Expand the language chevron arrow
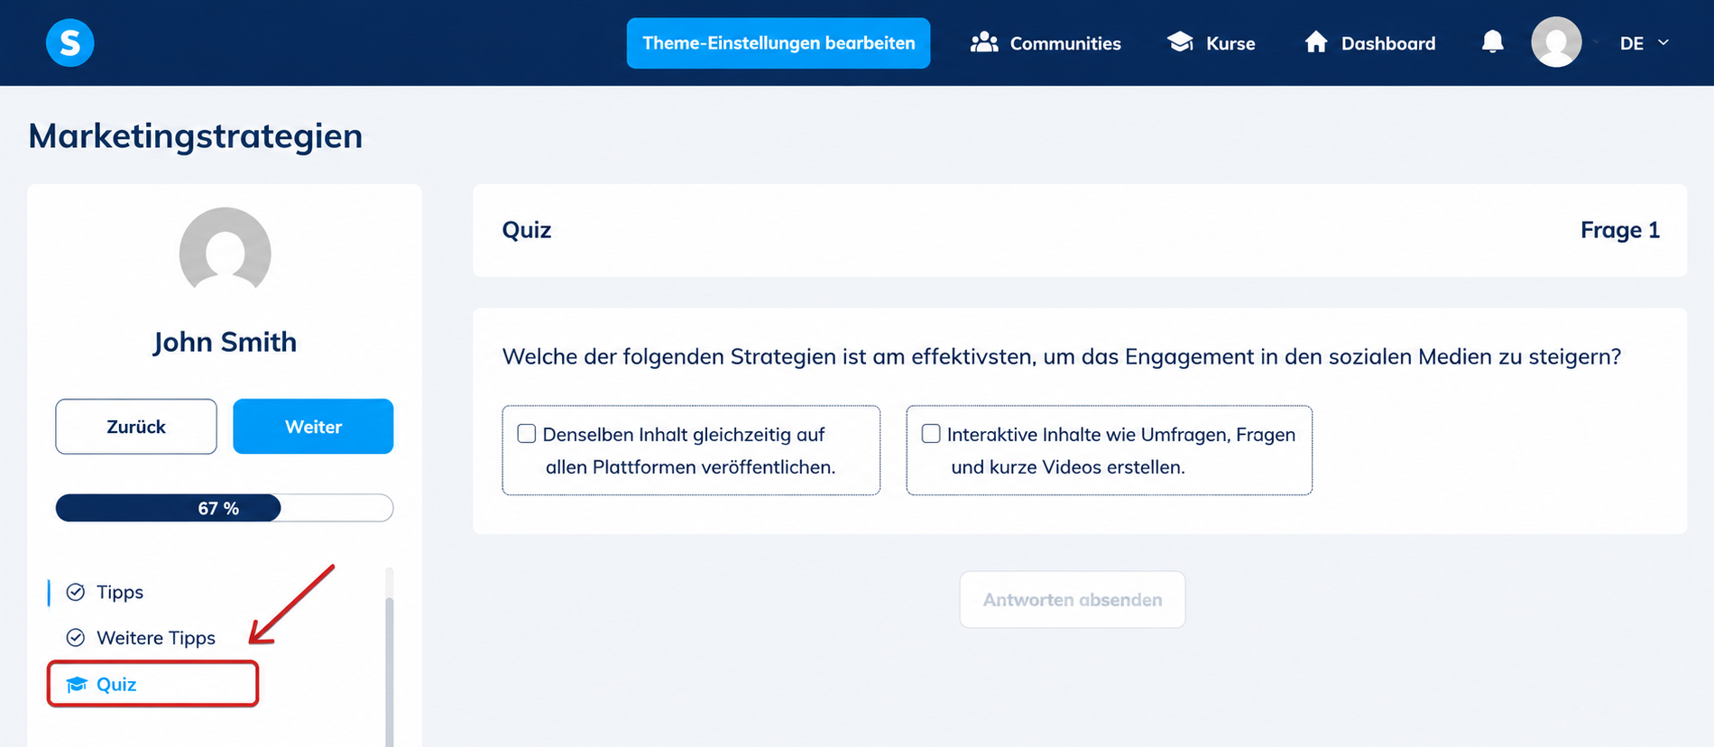The width and height of the screenshot is (1714, 747). tap(1663, 42)
